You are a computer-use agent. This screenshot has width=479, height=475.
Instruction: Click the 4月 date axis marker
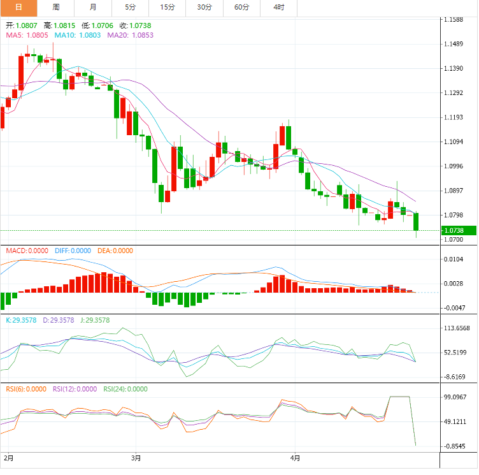pyautogui.click(x=295, y=458)
